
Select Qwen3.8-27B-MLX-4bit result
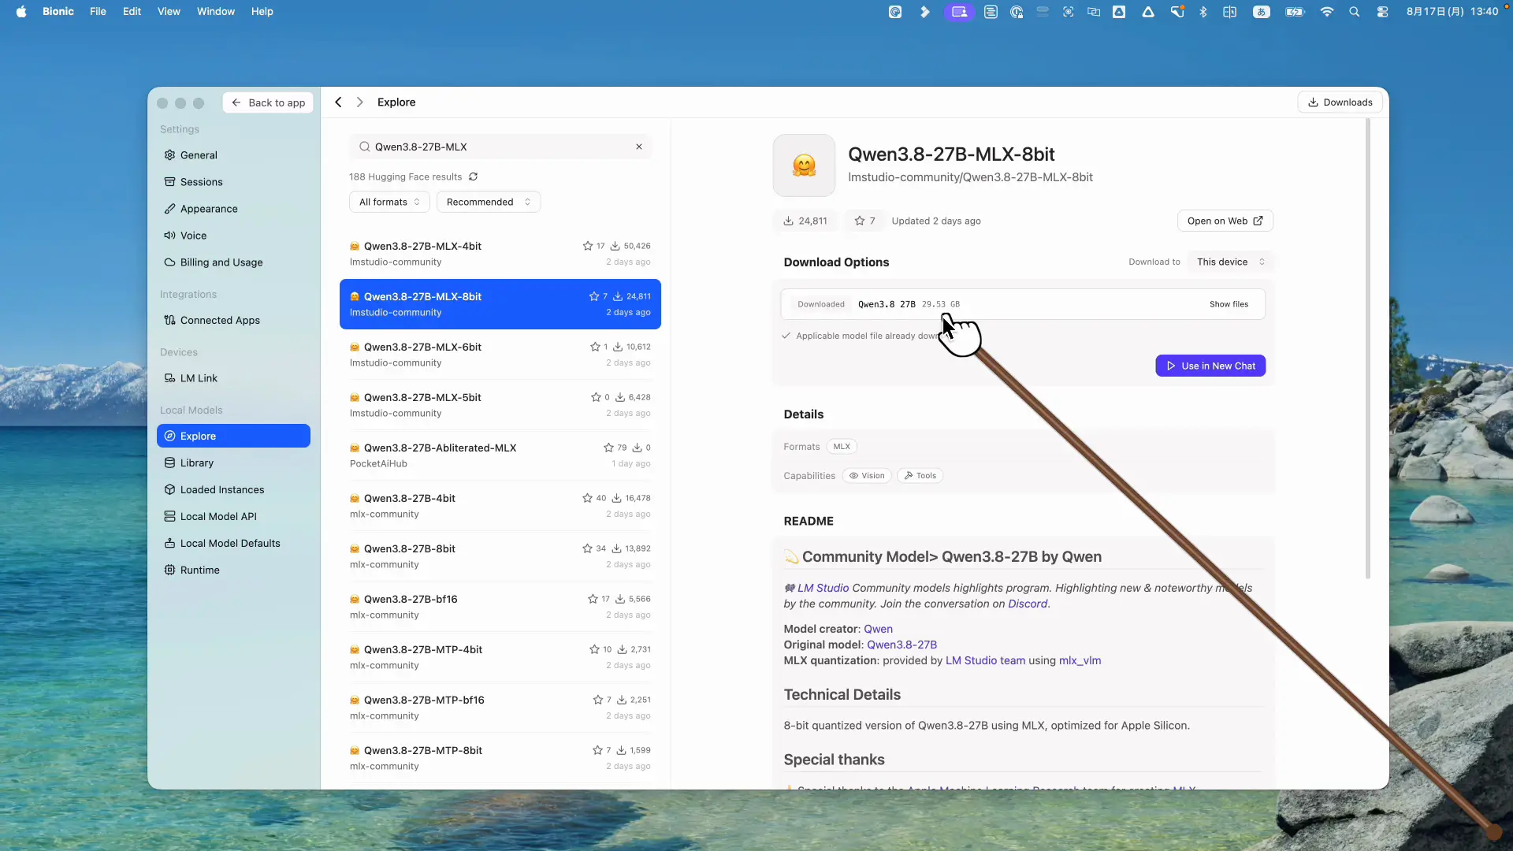click(x=500, y=254)
